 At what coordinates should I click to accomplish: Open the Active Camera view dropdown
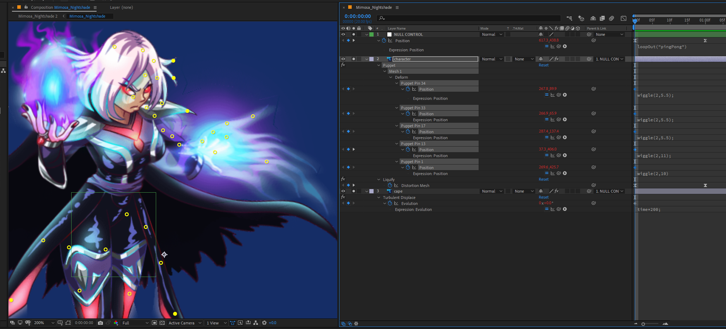tap(185, 323)
